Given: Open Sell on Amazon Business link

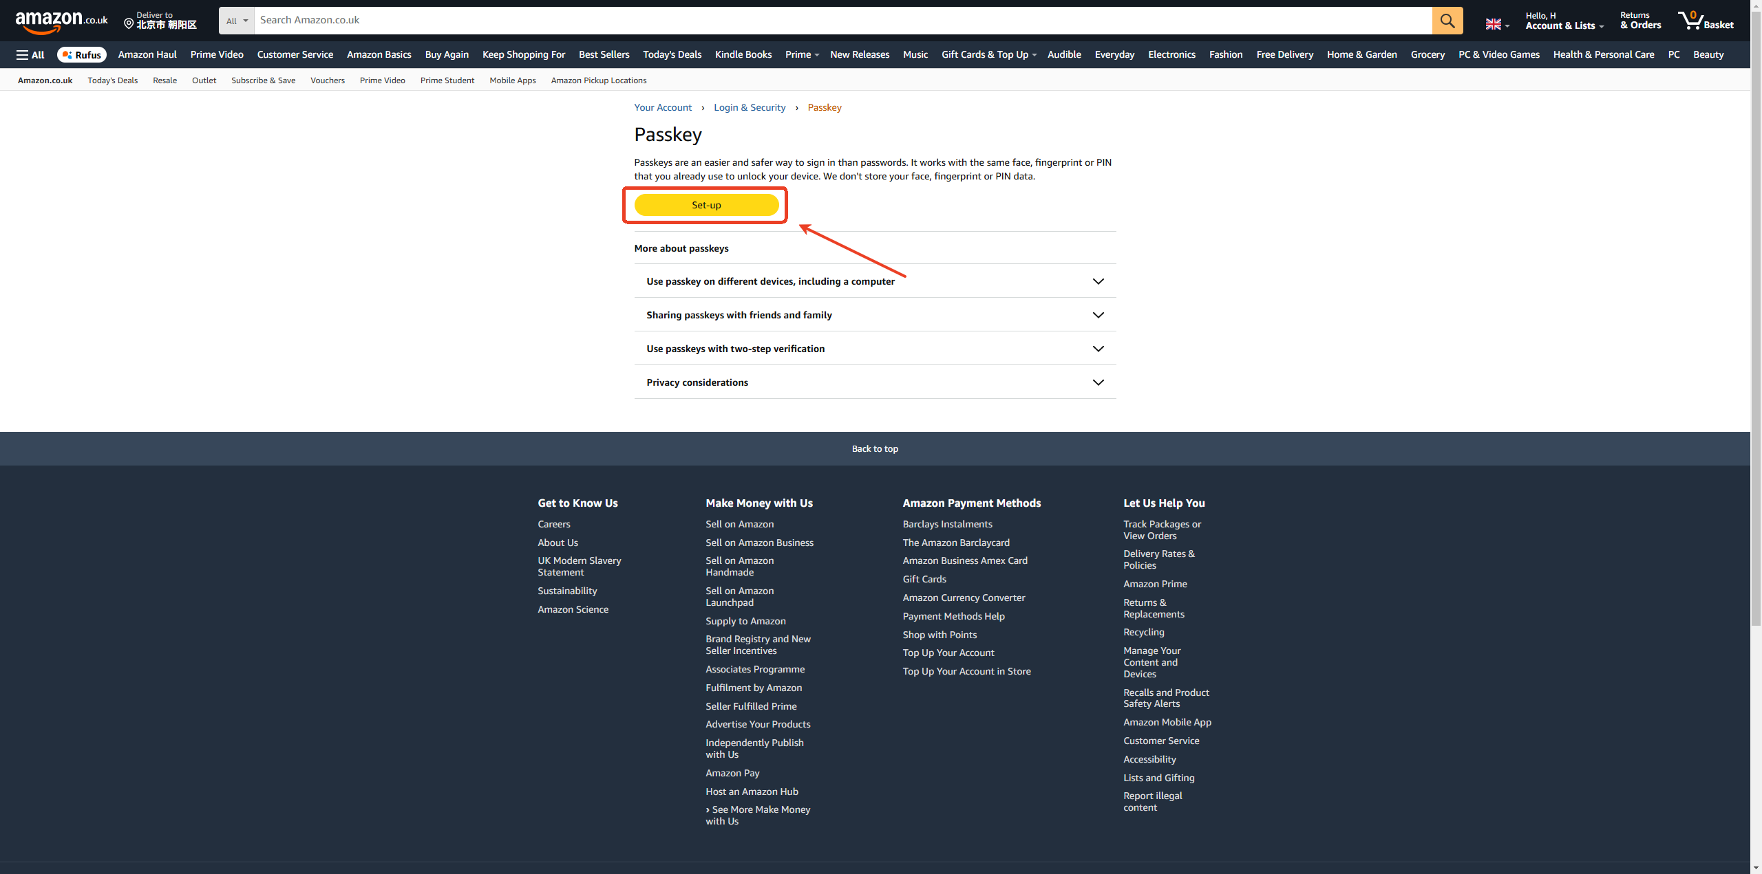Looking at the screenshot, I should pos(759,543).
